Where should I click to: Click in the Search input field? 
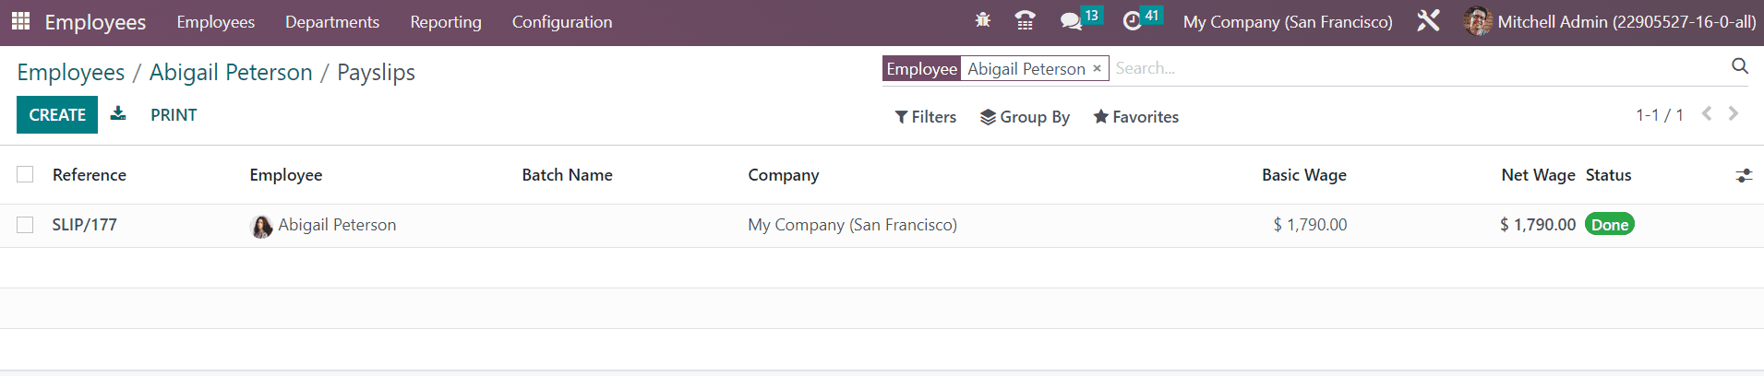pos(1412,68)
